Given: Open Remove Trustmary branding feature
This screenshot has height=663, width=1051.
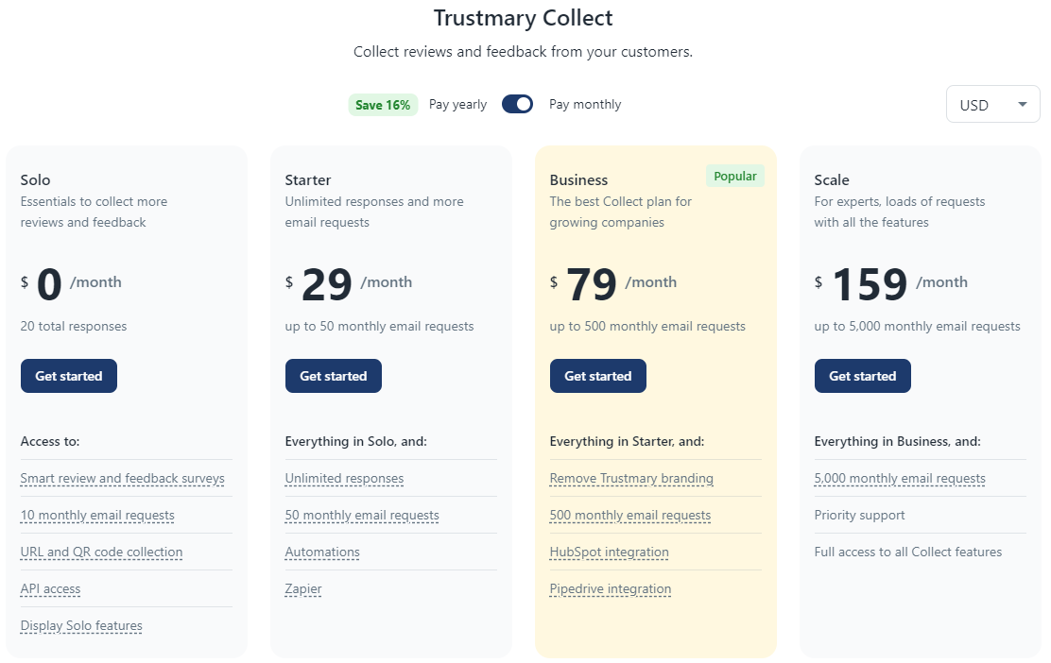Looking at the screenshot, I should pyautogui.click(x=631, y=479).
